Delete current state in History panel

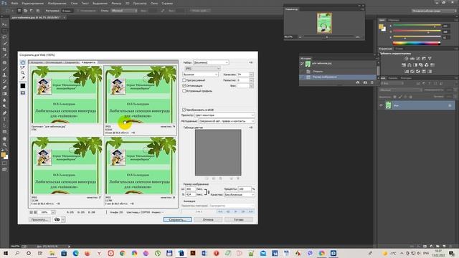tap(372, 83)
